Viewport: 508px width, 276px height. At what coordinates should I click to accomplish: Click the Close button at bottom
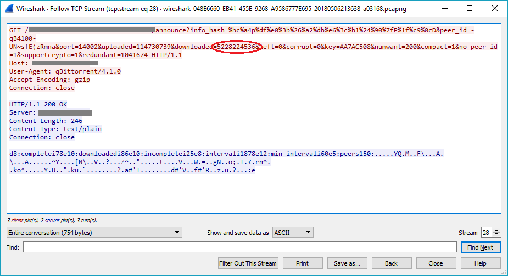click(x=436, y=263)
